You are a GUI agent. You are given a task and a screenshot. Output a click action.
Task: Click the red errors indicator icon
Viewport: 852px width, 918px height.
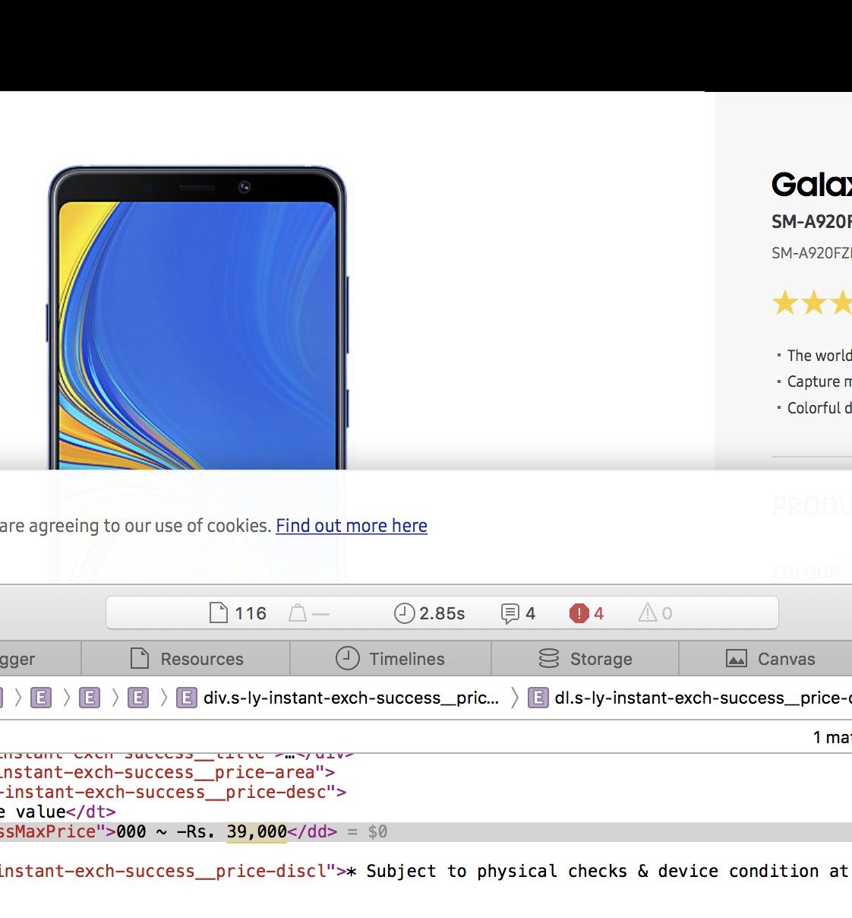(579, 613)
